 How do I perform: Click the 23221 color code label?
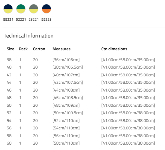[x=34, y=20]
